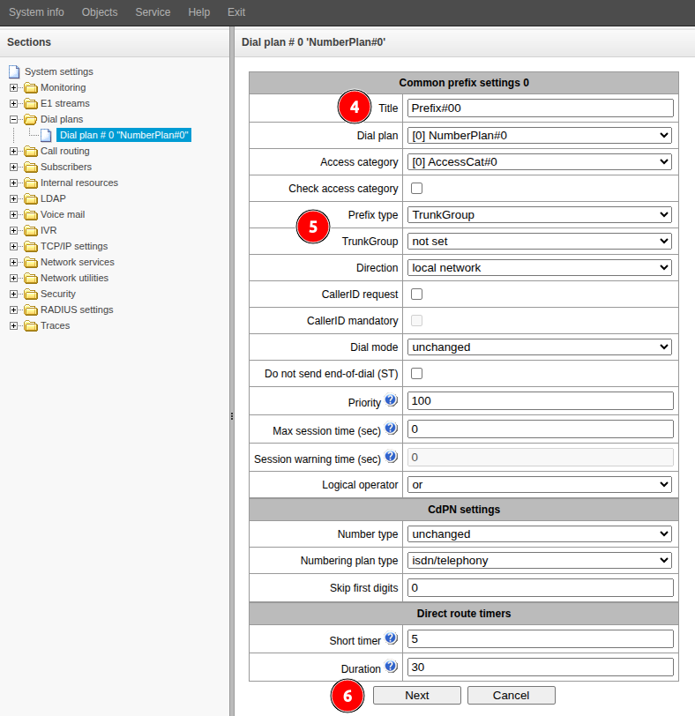Enable the Check access category checkbox

coord(417,188)
